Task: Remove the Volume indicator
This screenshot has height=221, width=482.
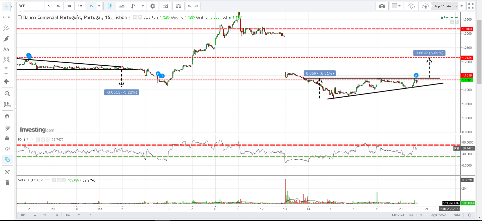Action: coord(64,180)
